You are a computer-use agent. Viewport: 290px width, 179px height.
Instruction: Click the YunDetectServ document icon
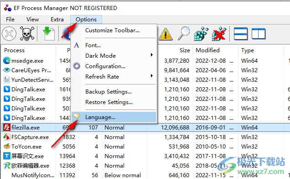click(x=7, y=80)
